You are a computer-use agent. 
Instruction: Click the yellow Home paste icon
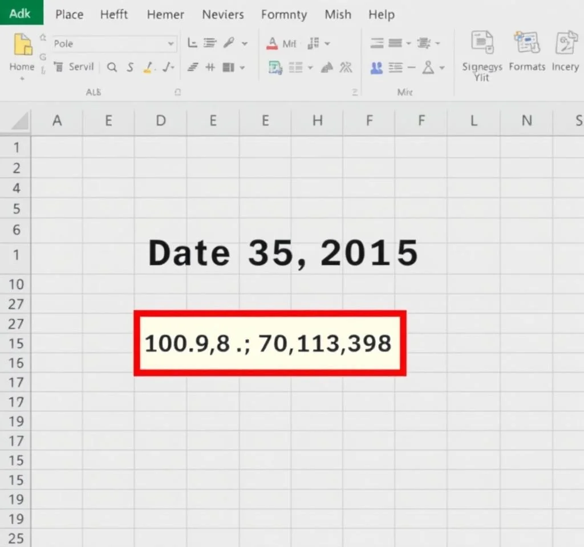pyautogui.click(x=22, y=46)
